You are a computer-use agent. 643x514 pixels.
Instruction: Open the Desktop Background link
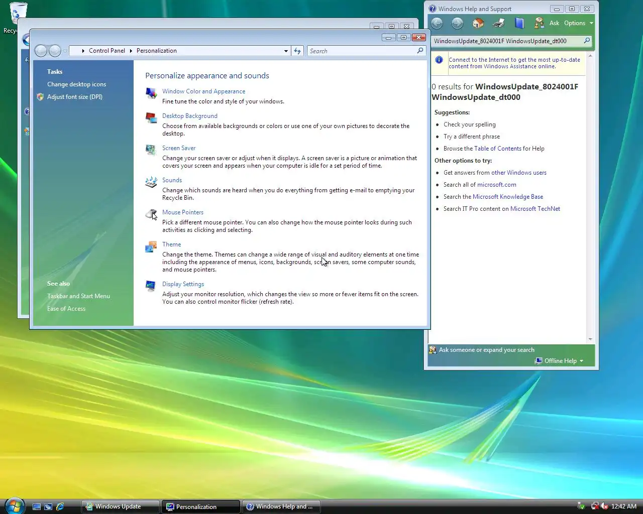[x=190, y=116]
